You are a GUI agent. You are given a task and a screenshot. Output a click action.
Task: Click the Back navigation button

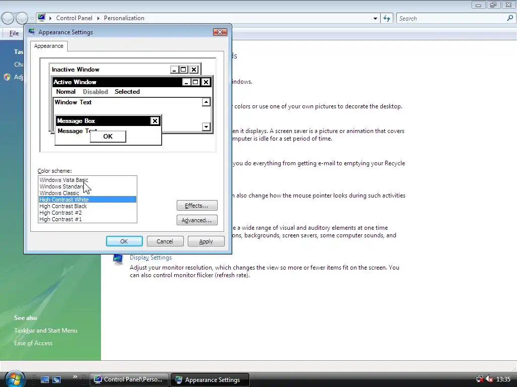pos(8,18)
